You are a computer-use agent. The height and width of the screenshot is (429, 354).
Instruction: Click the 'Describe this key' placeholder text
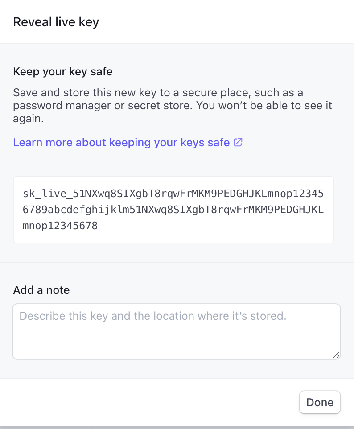[152, 316]
